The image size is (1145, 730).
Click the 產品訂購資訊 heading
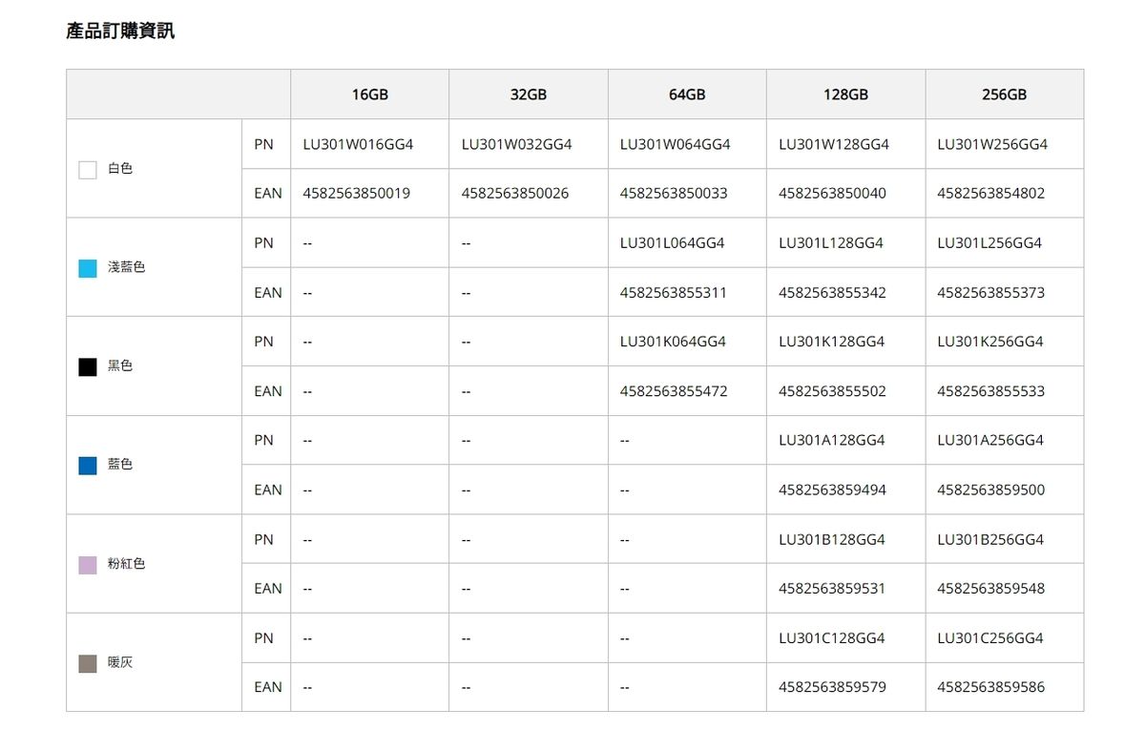tap(120, 31)
